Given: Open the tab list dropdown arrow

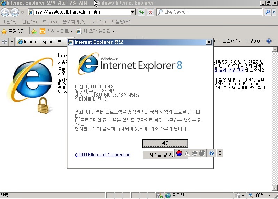Looking at the screenshot, I should click(12, 42).
